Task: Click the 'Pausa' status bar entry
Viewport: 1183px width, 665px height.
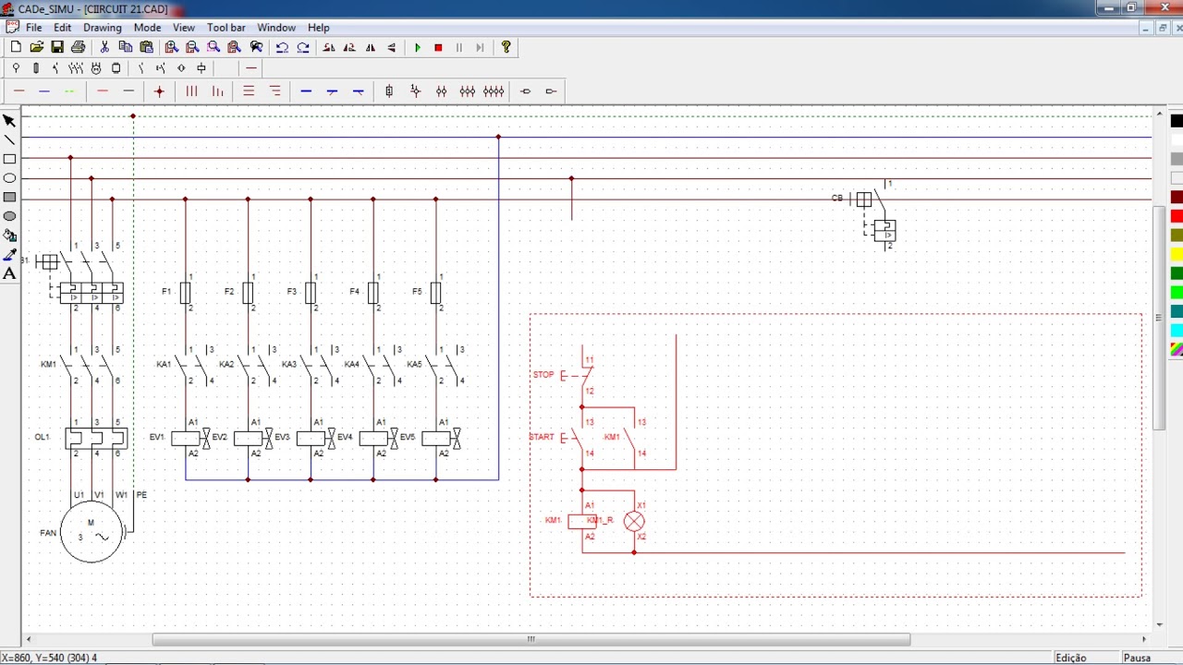Action: pos(1137,658)
